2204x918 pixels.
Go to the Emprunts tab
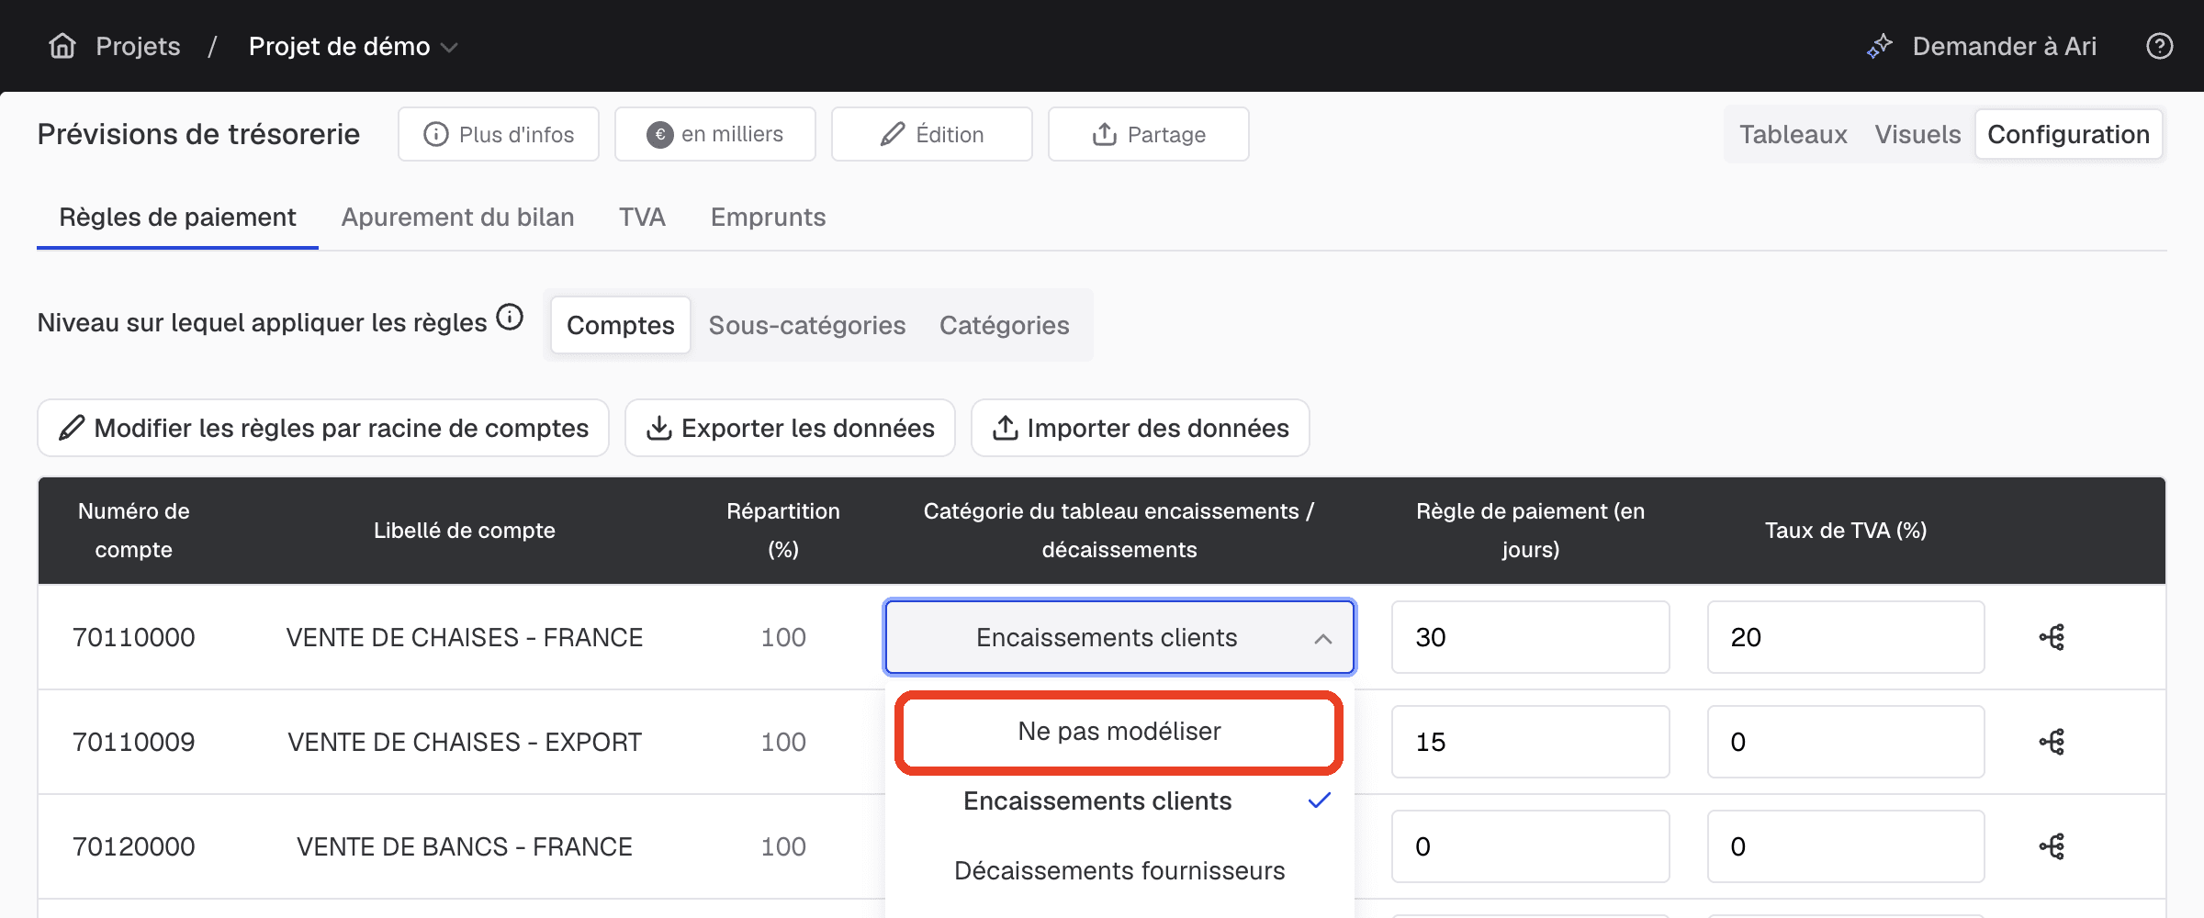(x=768, y=218)
